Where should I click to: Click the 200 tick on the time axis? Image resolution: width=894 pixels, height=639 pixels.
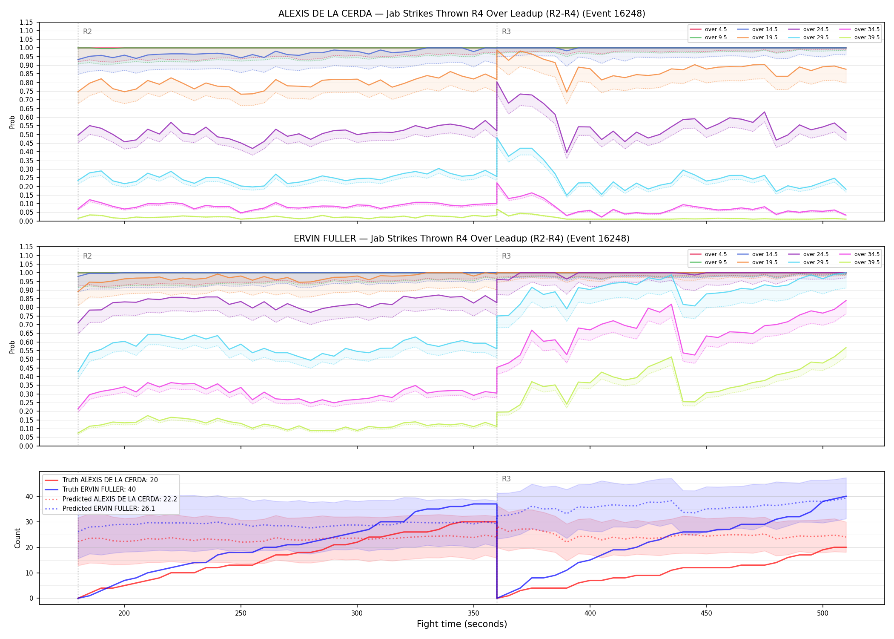(124, 613)
